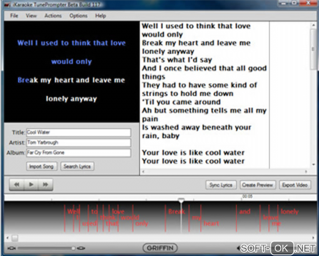
Task: Click the timeline scrollbar right arrow
Action: 313,238
